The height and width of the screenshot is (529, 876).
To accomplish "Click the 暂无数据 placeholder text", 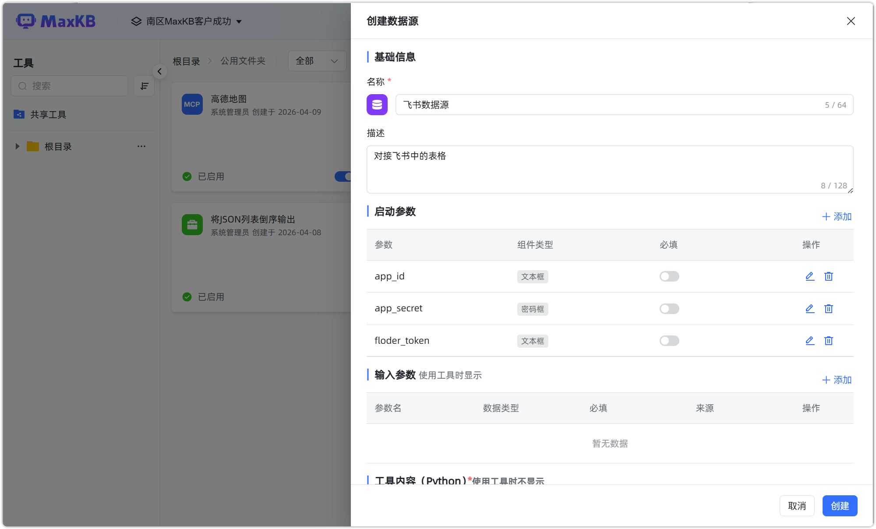I will click(x=610, y=444).
